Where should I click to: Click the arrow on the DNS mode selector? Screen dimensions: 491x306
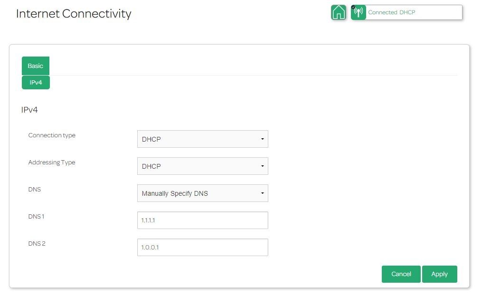tap(262, 193)
